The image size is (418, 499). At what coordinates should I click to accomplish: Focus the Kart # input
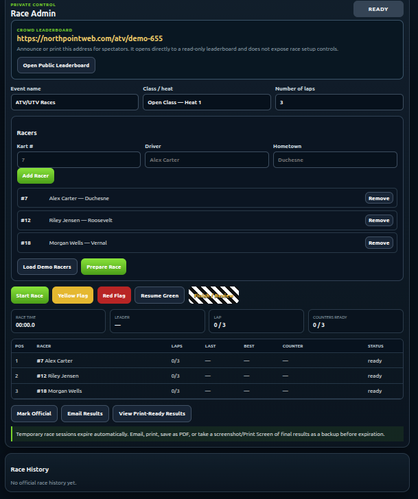79,160
